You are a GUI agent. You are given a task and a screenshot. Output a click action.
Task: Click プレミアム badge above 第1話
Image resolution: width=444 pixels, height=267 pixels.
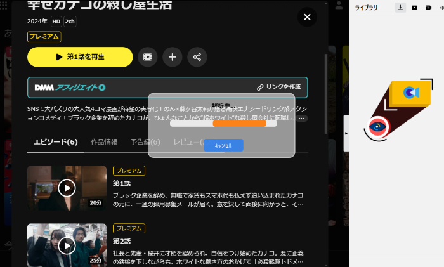pos(129,171)
